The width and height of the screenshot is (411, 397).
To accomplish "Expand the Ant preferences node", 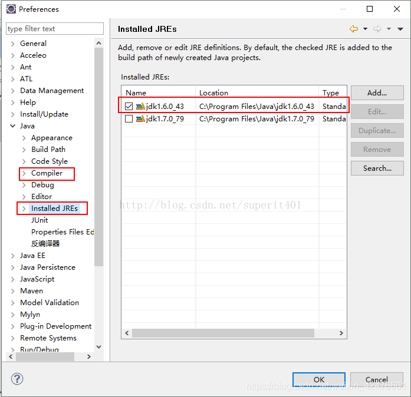I will [x=12, y=67].
